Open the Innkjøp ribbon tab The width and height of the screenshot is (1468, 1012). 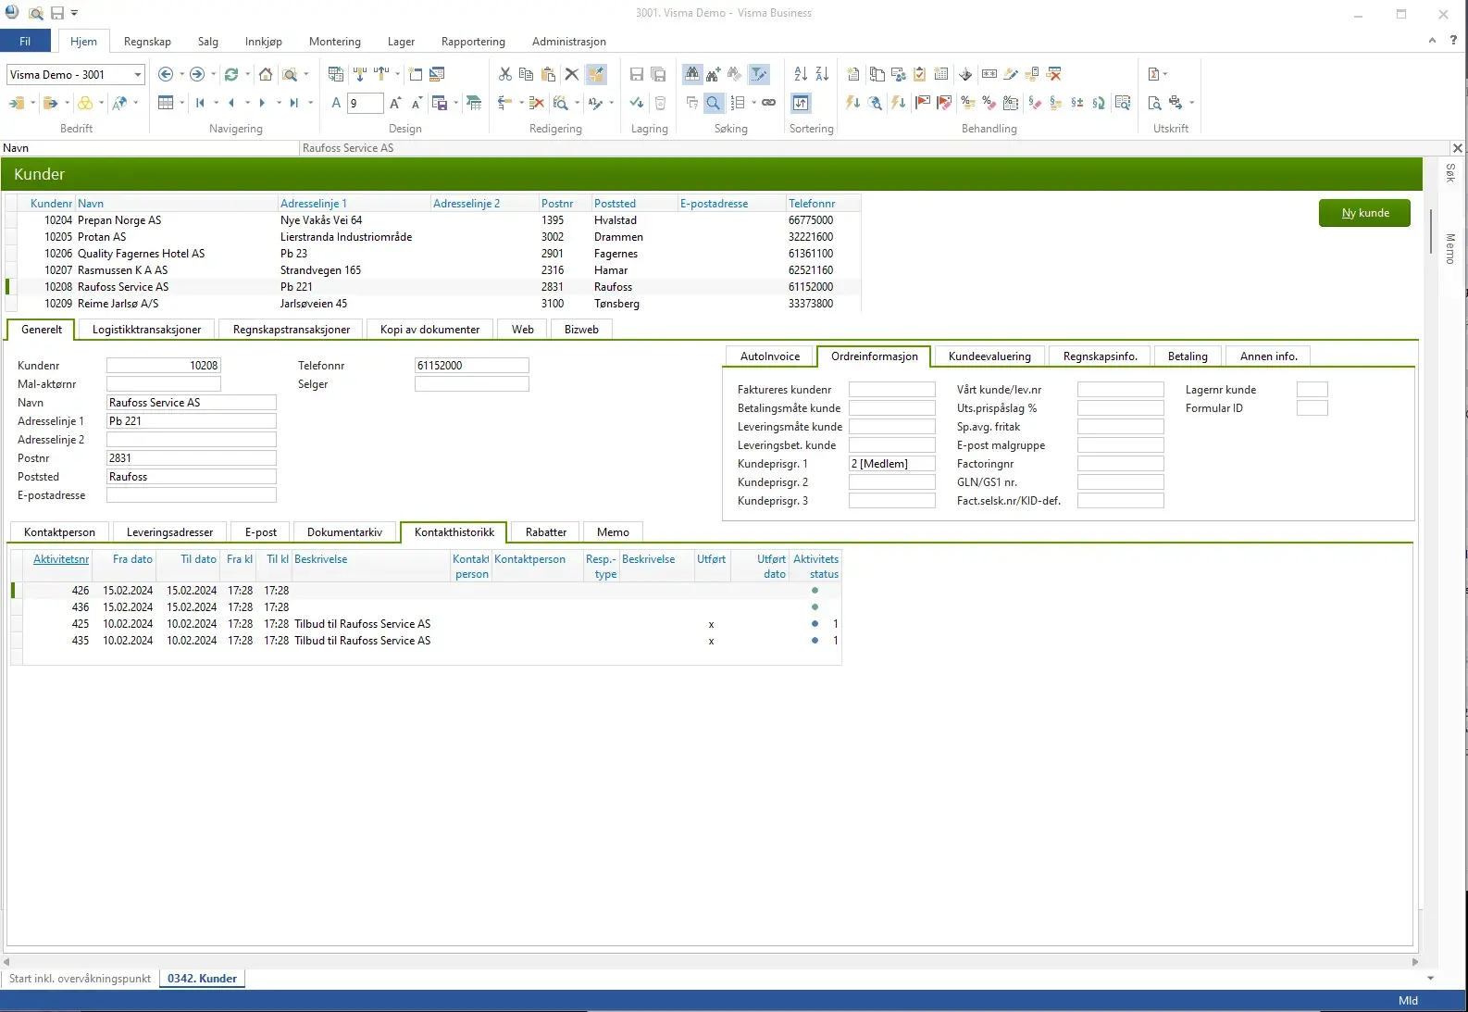tap(264, 42)
